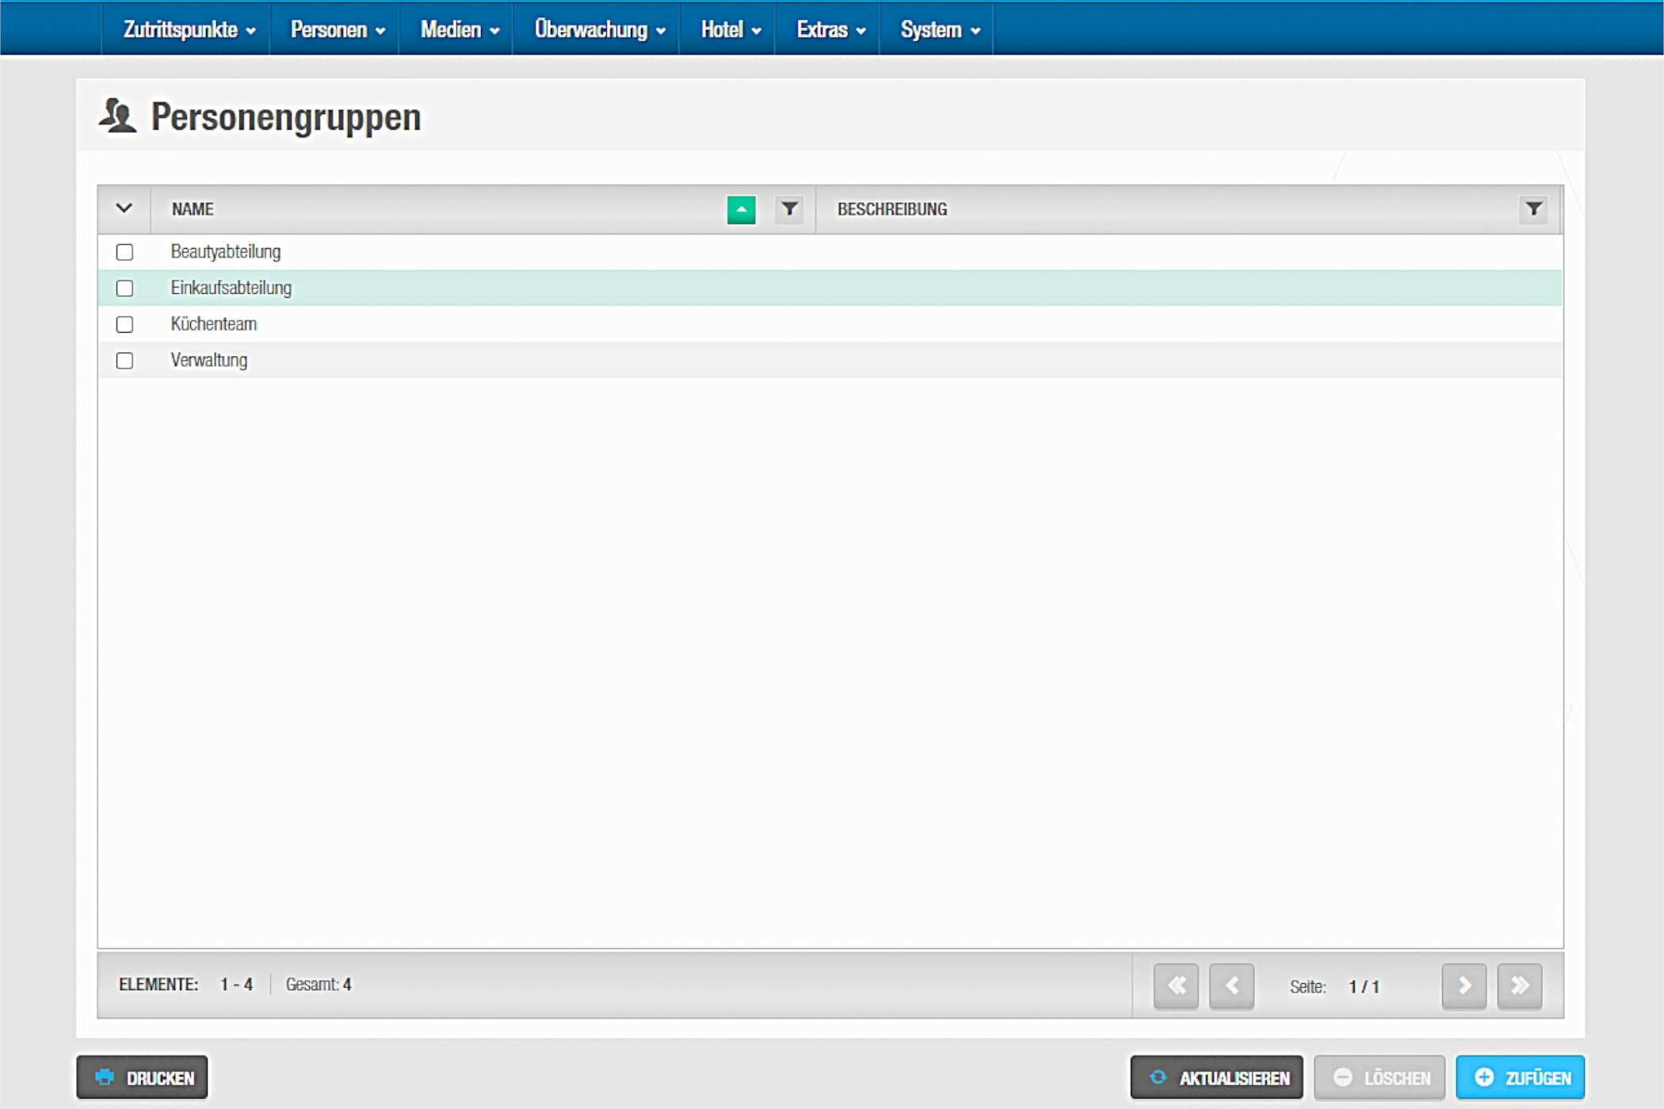Image resolution: width=1664 pixels, height=1109 pixels.
Task: Open the System menu
Action: tap(939, 29)
